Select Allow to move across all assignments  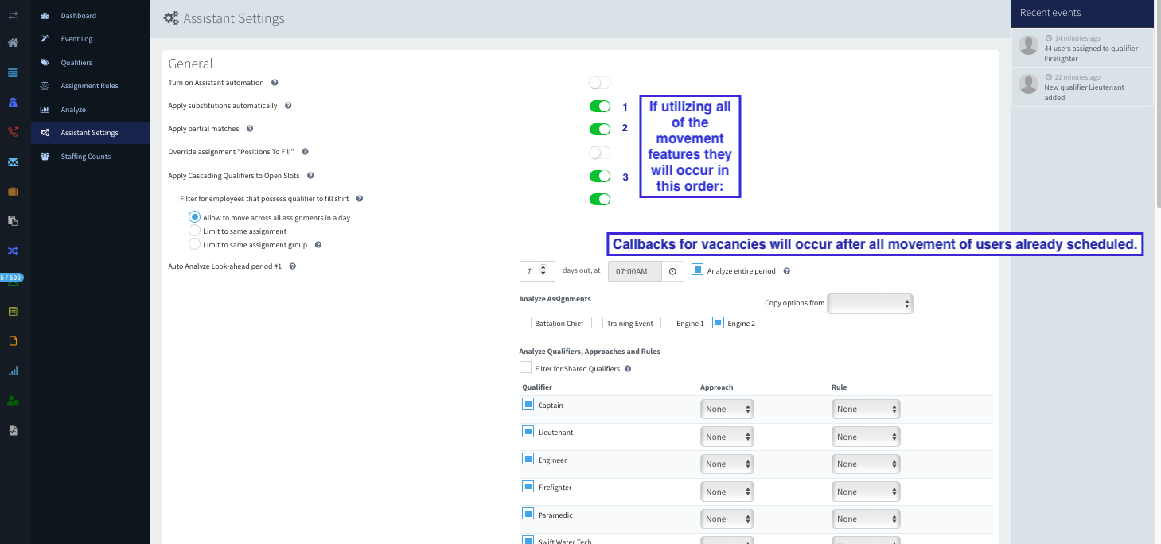(194, 217)
